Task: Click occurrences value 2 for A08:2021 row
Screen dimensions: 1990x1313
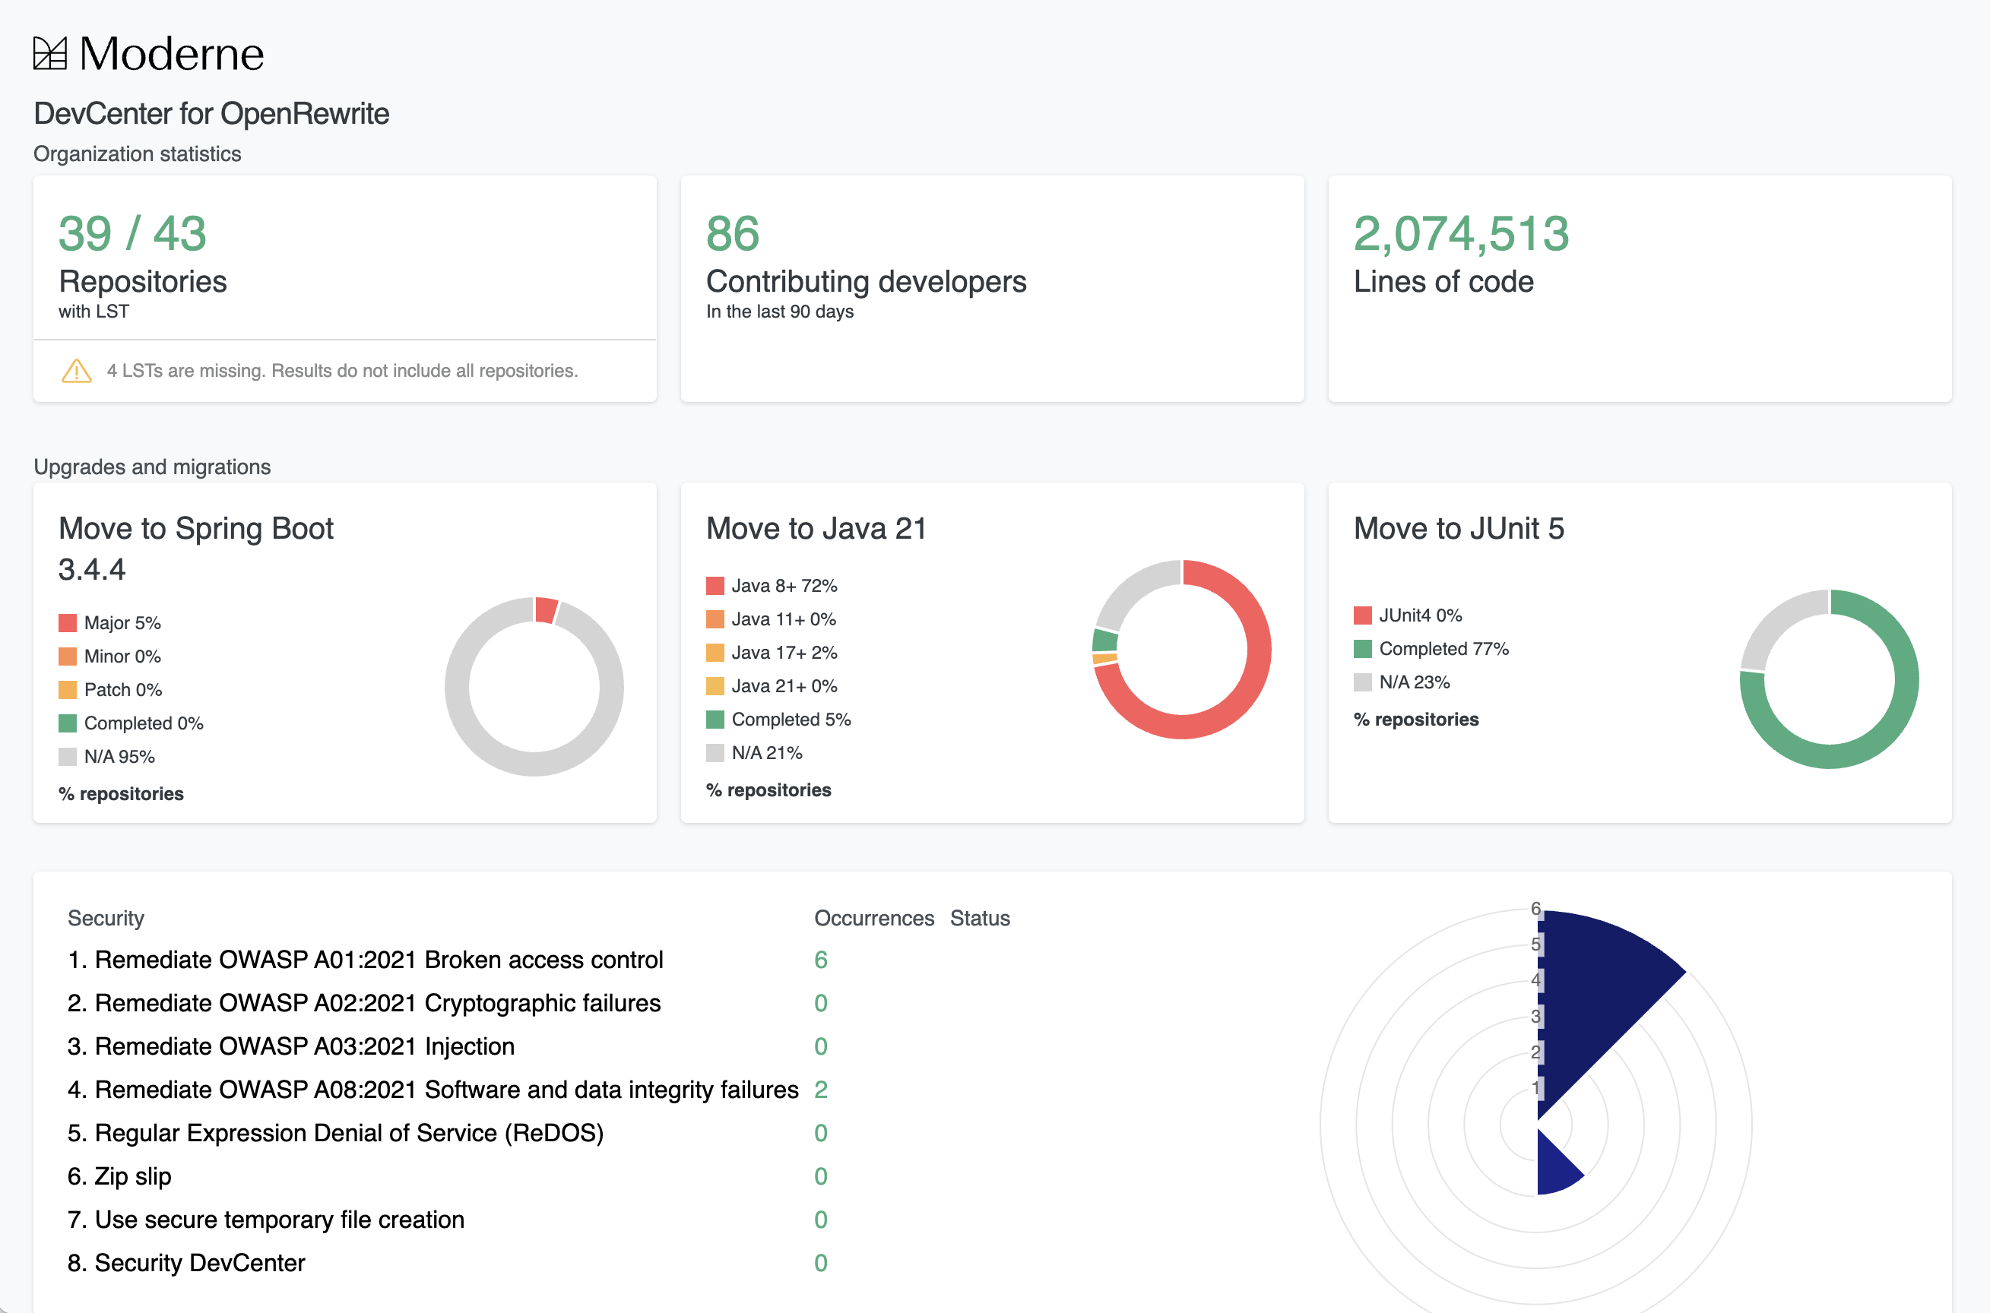Action: click(x=821, y=1090)
